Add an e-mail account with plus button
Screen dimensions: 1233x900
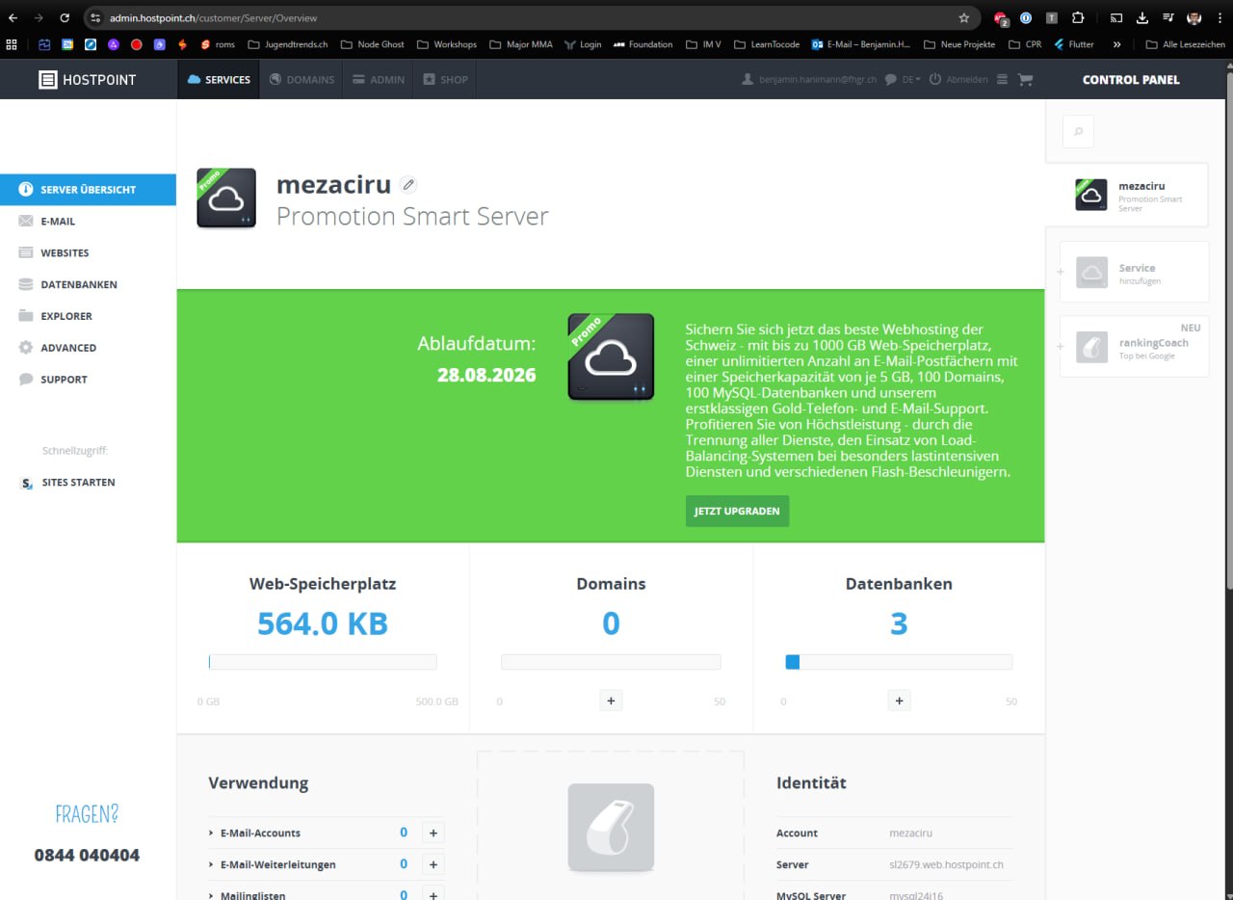[433, 833]
